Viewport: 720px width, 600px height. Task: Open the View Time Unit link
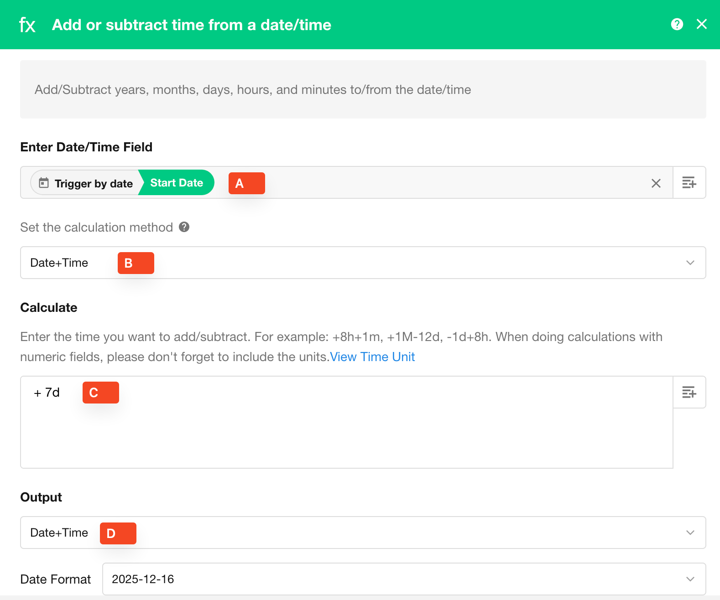pos(372,357)
